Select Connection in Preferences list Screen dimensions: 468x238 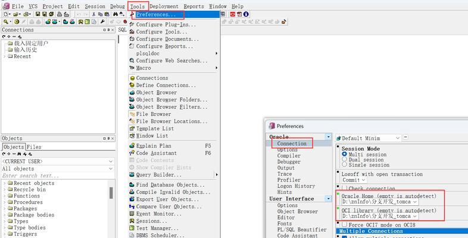292,143
